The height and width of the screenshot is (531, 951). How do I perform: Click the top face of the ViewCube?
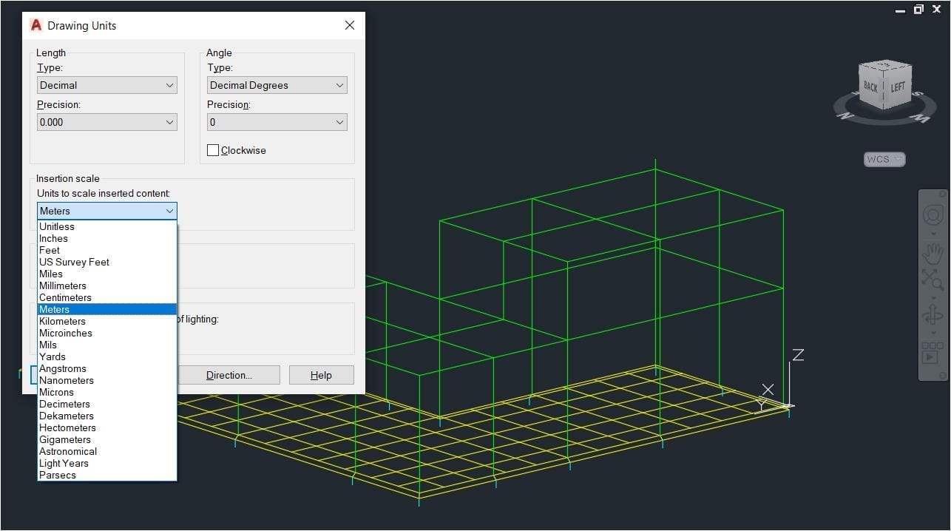(884, 65)
